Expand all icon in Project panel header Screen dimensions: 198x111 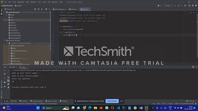tap(38, 9)
